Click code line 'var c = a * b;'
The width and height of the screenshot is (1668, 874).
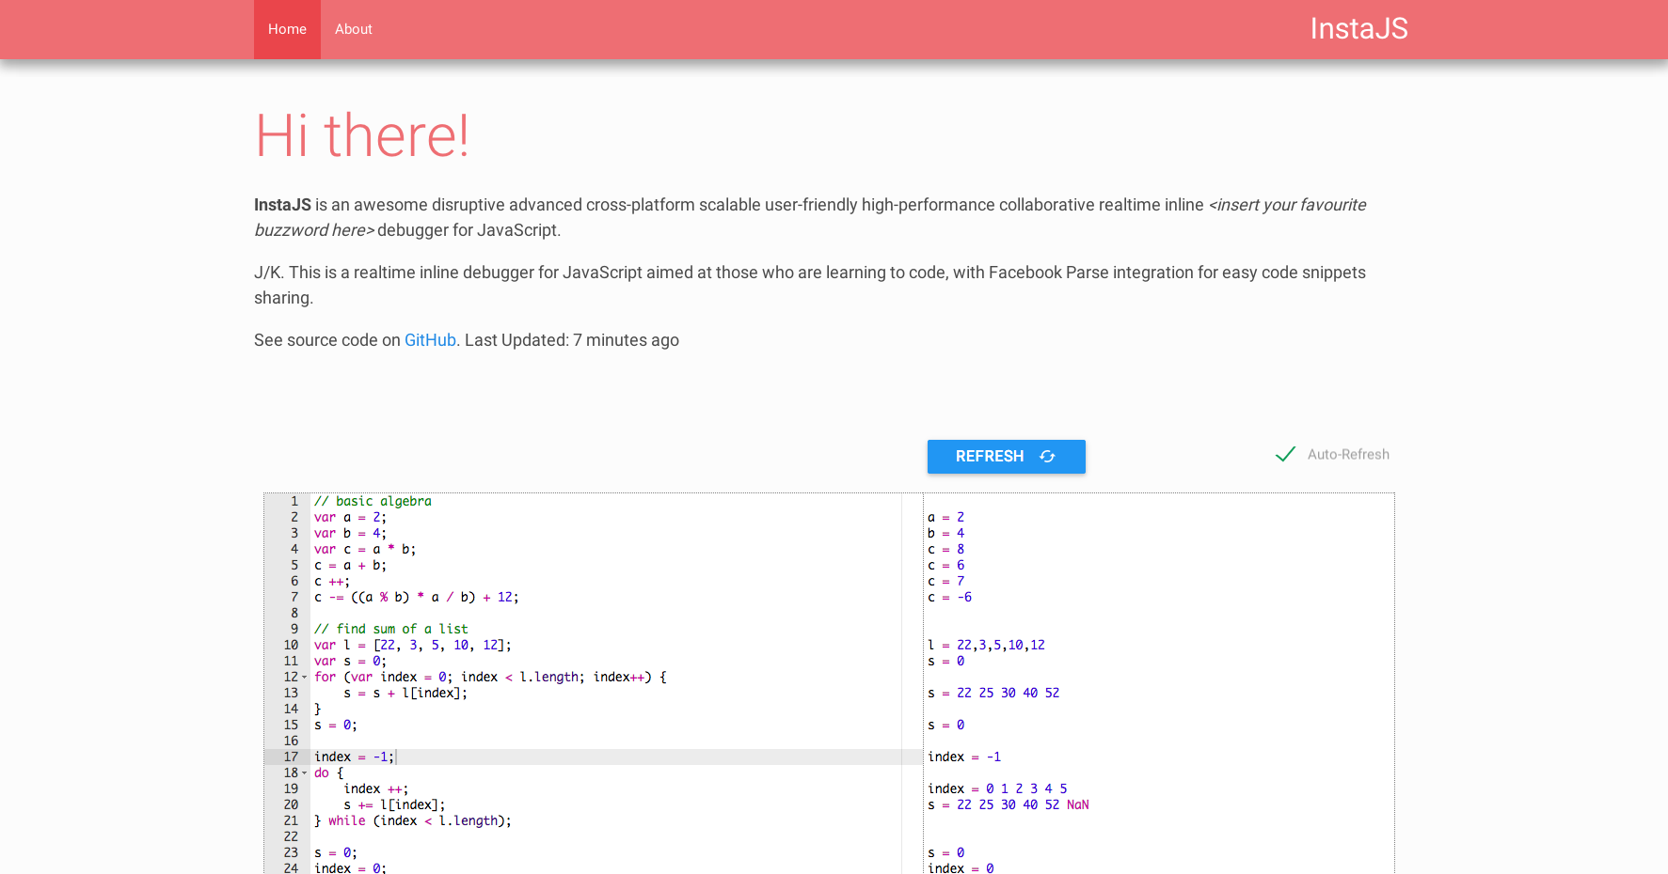pyautogui.click(x=365, y=550)
